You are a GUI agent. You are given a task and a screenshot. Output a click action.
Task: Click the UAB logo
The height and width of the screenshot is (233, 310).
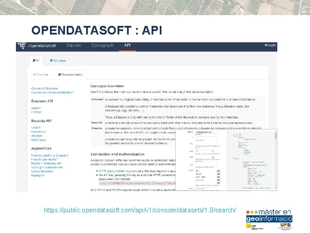click(x=285, y=226)
